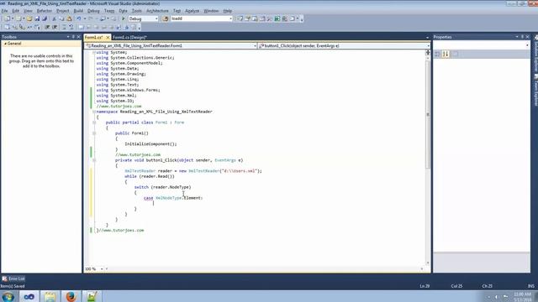The width and height of the screenshot is (538, 302).
Task: Click the Visual Studio taskbar icon
Action: tap(29, 296)
